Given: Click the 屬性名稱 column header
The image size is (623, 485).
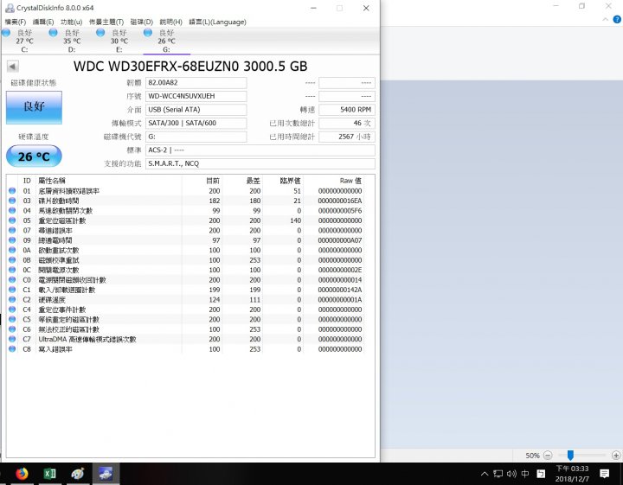Looking at the screenshot, I should click(52, 181).
